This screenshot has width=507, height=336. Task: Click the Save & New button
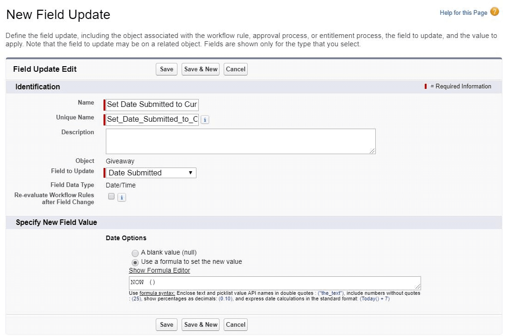(200, 68)
